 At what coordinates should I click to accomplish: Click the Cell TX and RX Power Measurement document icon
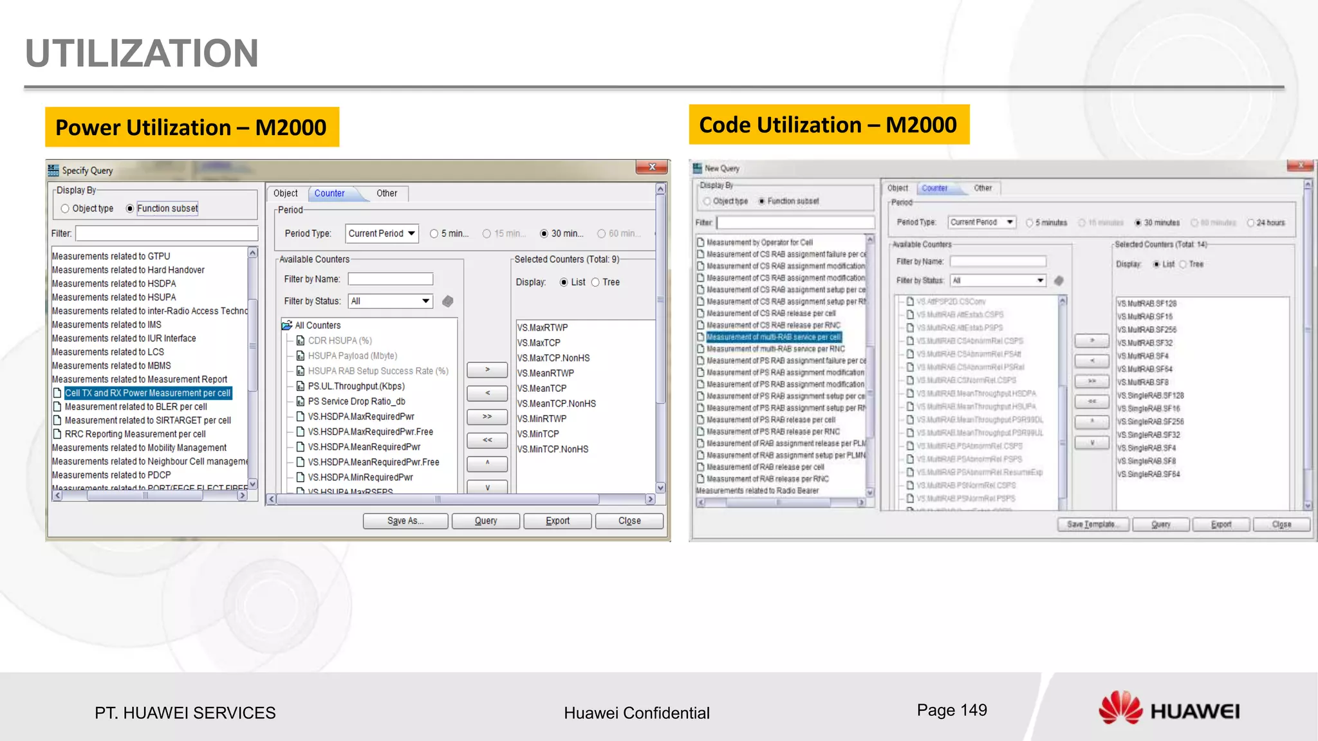tap(57, 393)
